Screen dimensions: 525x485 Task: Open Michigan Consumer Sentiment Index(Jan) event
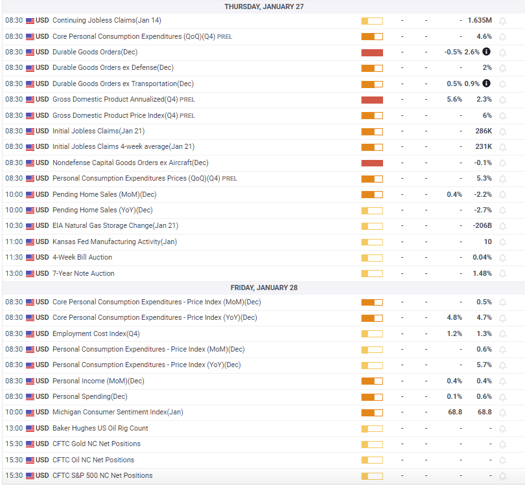[x=118, y=412]
